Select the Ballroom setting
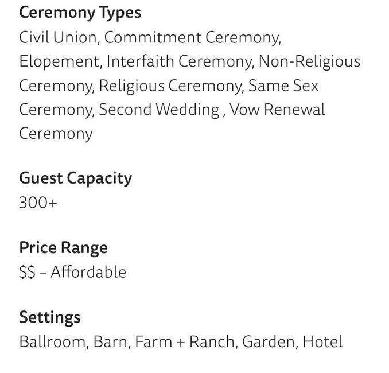389x373 pixels. click(53, 342)
